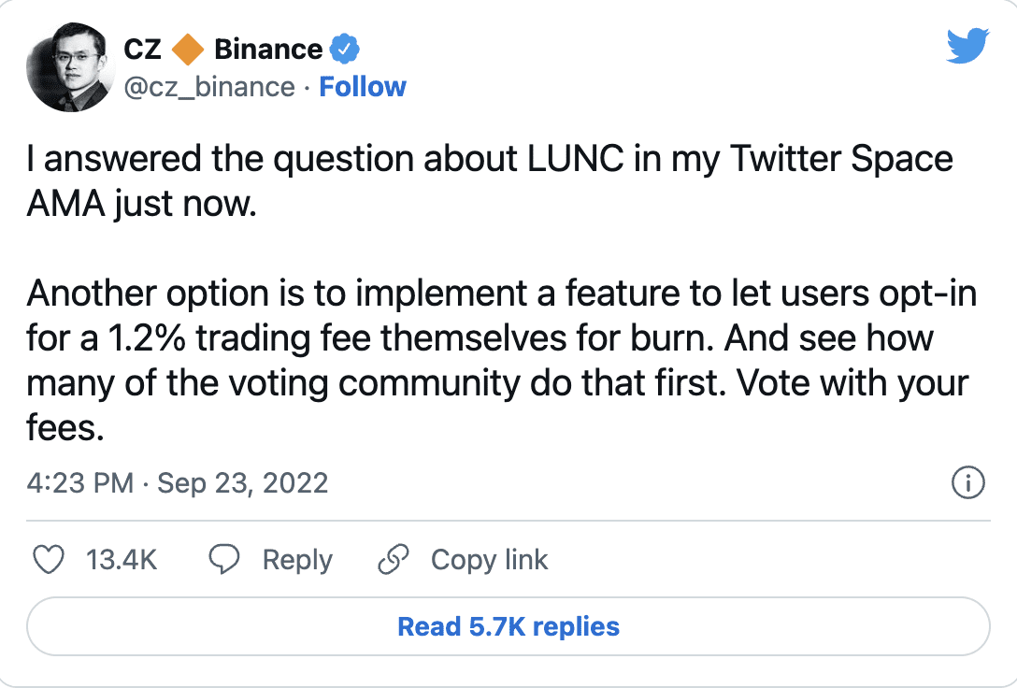Viewport: 1017px width, 688px height.
Task: Open the 4:23 PM time link
Action: pos(80,483)
